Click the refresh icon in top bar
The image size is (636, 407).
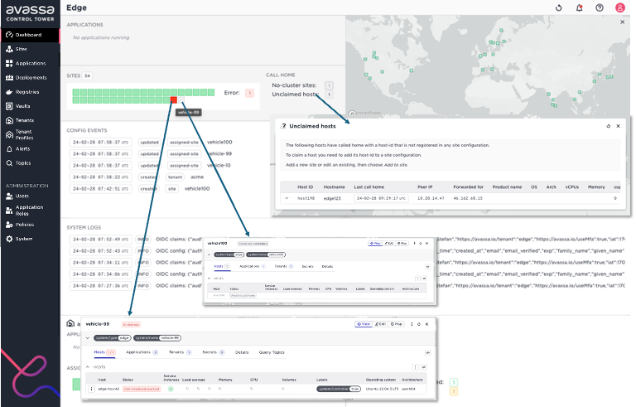(558, 7)
